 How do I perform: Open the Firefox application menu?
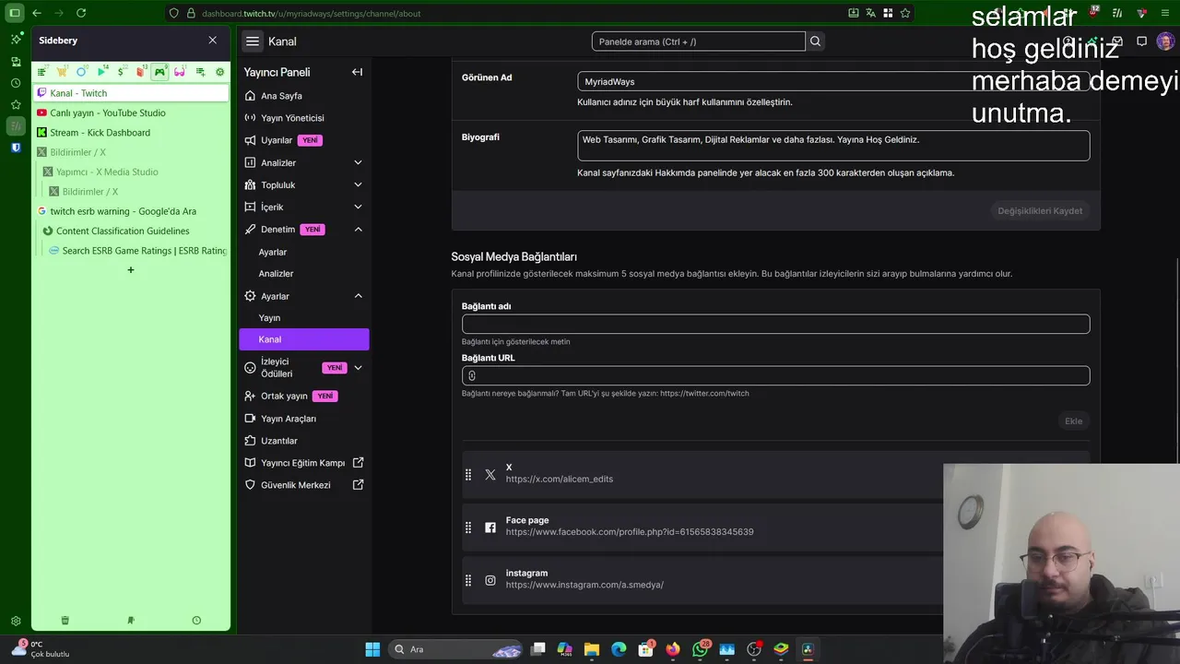coord(1166,13)
